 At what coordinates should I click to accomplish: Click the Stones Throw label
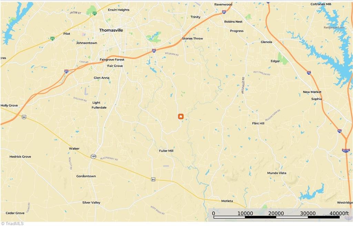point(192,39)
